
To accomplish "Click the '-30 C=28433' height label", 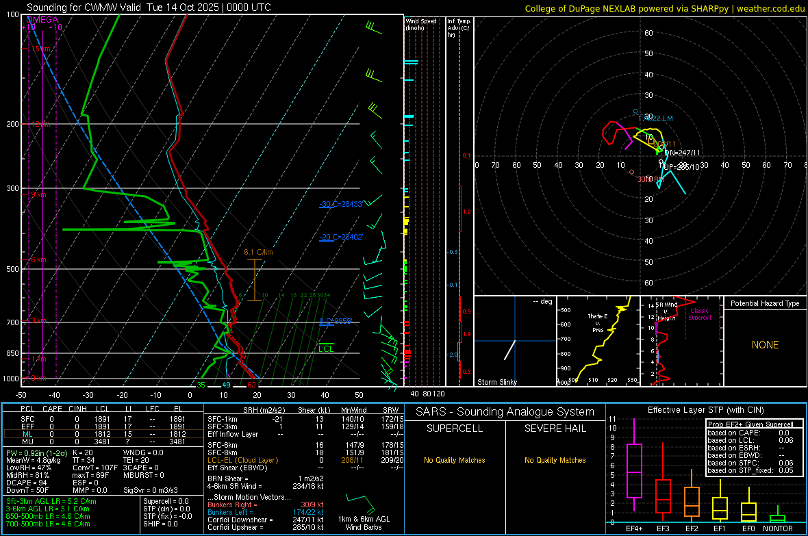I will pos(340,204).
